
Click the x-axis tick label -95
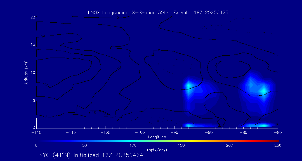[x=174, y=133]
